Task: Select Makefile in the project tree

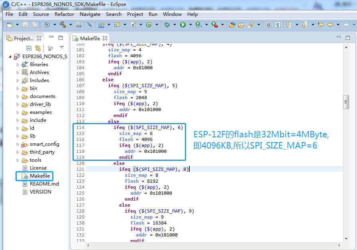Action: pos(39,176)
